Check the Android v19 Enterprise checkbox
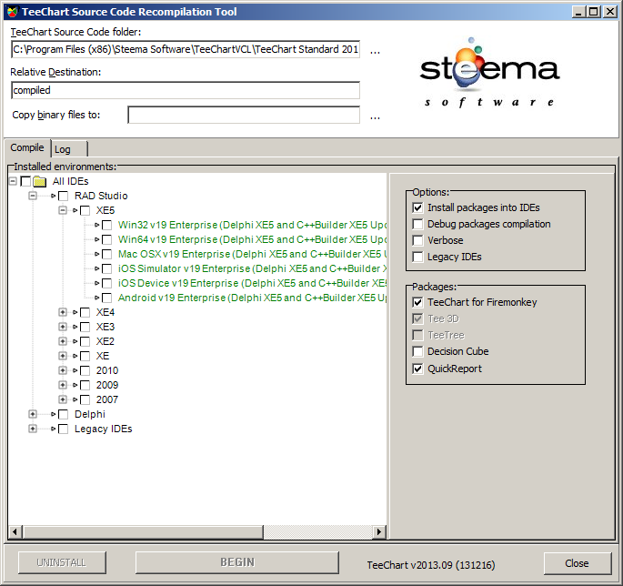Screen dimensions: 623x586 click(107, 298)
